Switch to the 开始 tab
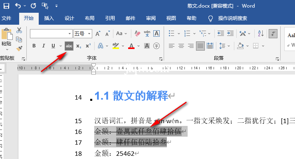Screen dimensions: 295x159 (x=29, y=18)
